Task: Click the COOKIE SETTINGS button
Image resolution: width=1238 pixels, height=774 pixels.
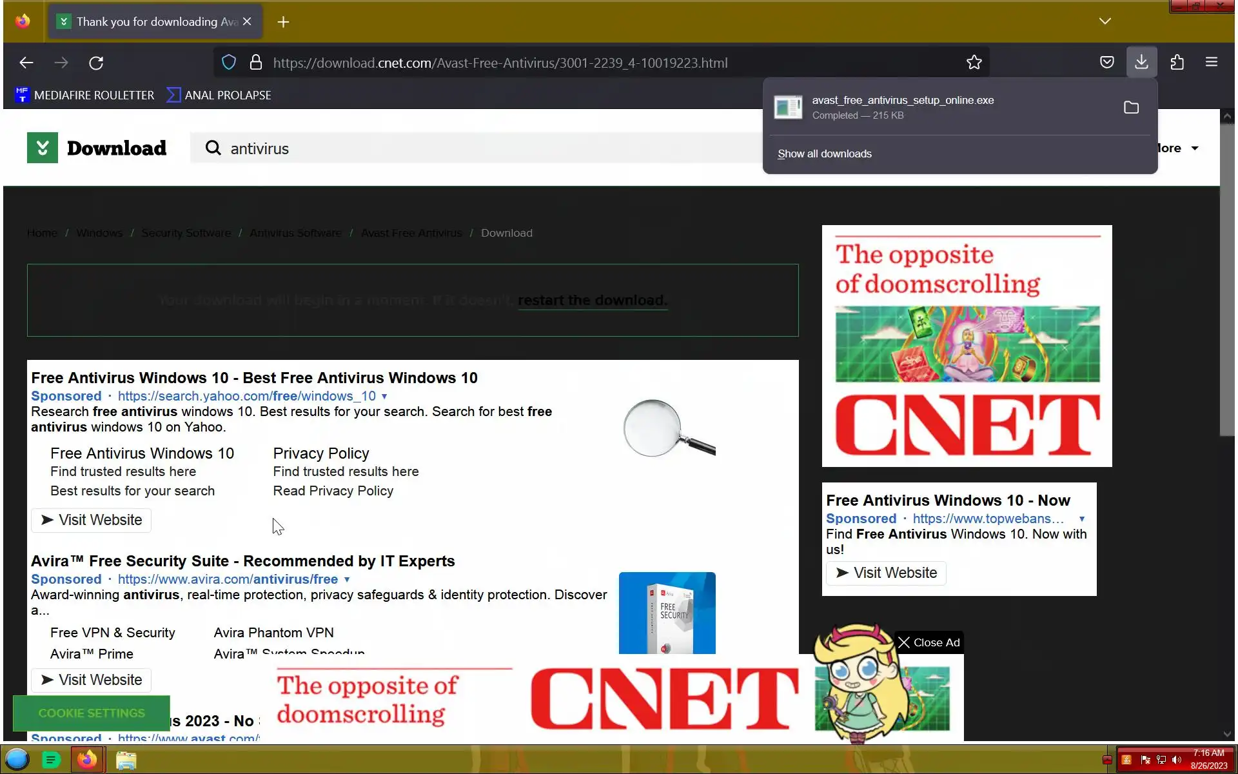Action: point(92,713)
